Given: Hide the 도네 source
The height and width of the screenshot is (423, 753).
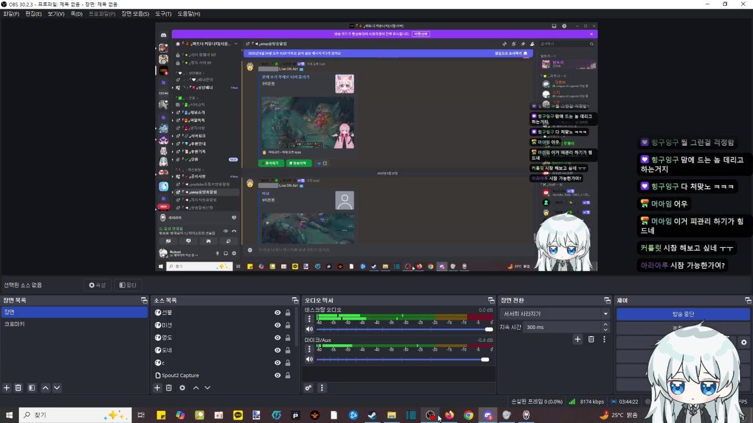Looking at the screenshot, I should tap(278, 350).
